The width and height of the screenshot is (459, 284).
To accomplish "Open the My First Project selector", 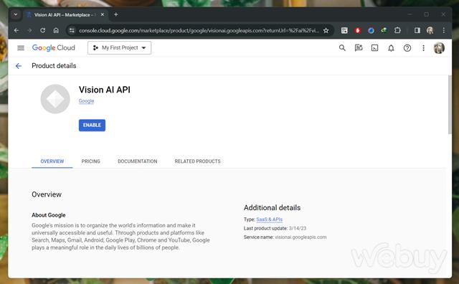I will pos(120,48).
